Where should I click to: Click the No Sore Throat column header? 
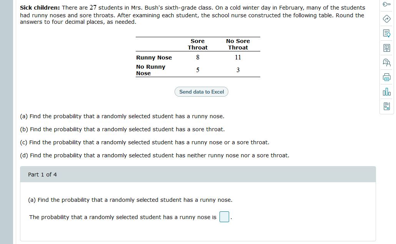238,44
